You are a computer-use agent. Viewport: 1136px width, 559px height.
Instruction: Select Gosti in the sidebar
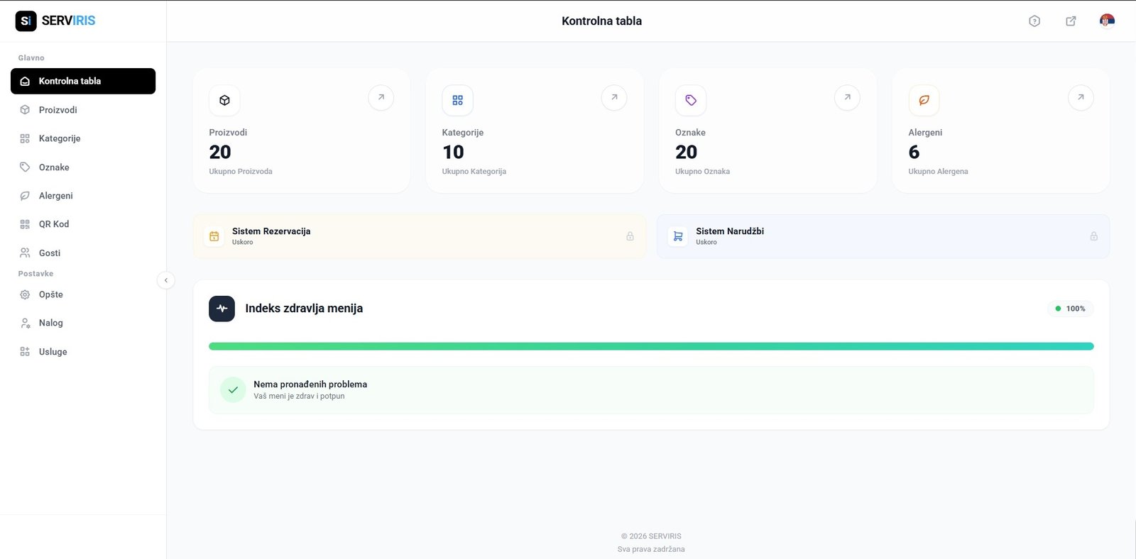tap(50, 253)
